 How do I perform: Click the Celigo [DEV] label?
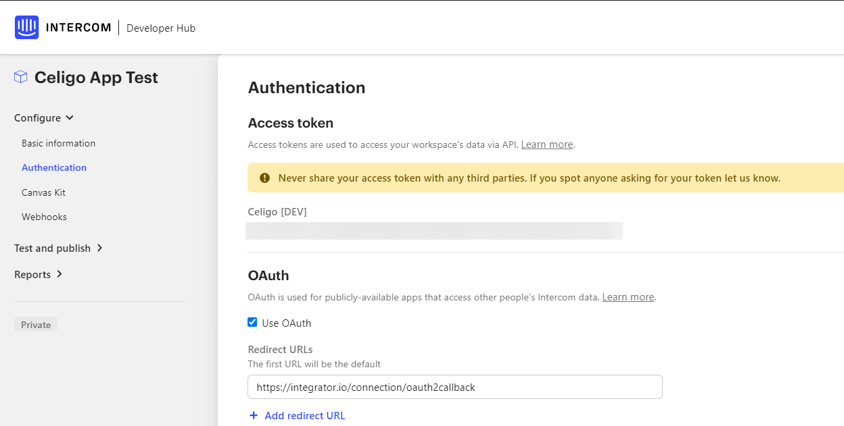(277, 211)
